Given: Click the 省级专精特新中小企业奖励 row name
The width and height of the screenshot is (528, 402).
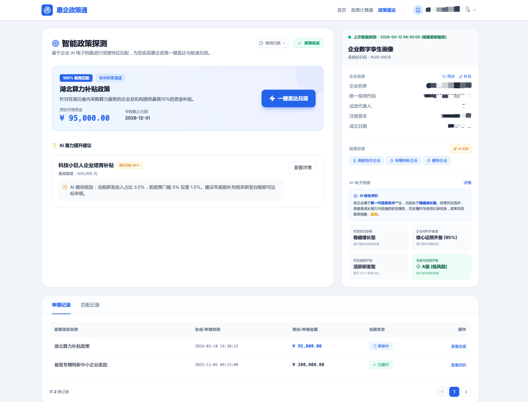Looking at the screenshot, I should click(81, 365).
